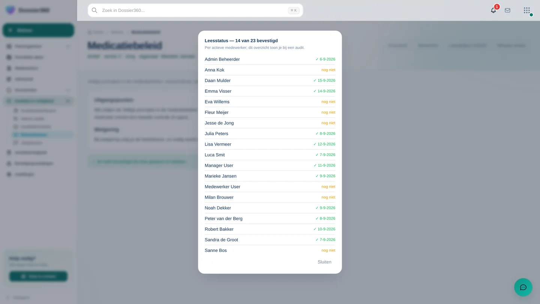Image resolution: width=540 pixels, height=304 pixels.
Task: Select Medewerker User in the list
Action: click(x=222, y=187)
